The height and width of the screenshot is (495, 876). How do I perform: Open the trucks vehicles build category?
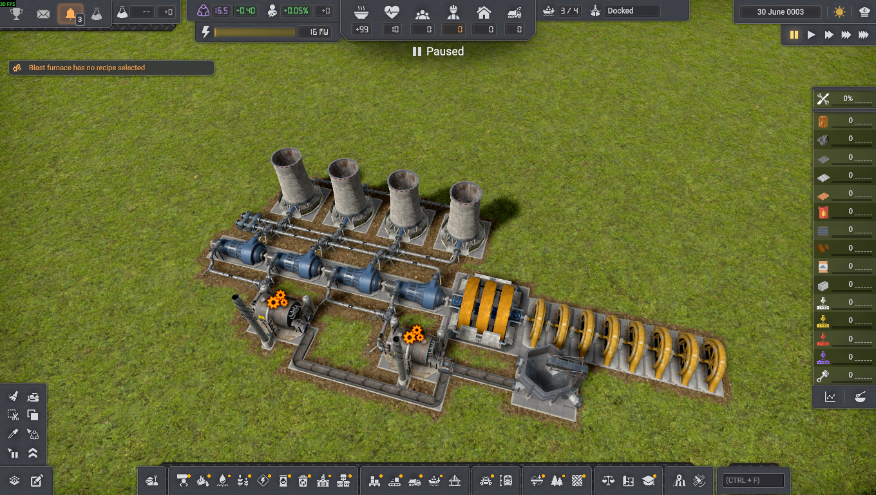click(x=415, y=481)
